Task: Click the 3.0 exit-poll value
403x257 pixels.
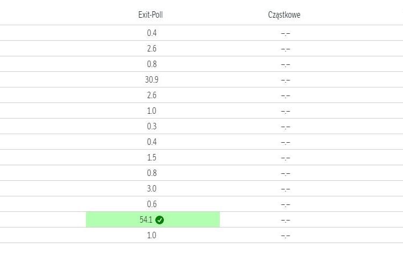Action: (152, 188)
